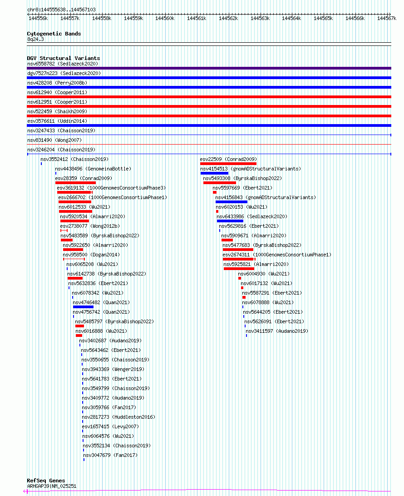Click nsv3247433 (Chaisson2019) label
This screenshot has height=496, width=404.
[61, 130]
